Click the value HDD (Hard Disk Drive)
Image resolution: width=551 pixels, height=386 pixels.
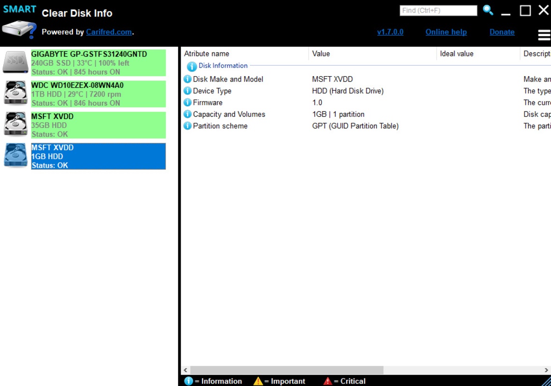click(348, 91)
